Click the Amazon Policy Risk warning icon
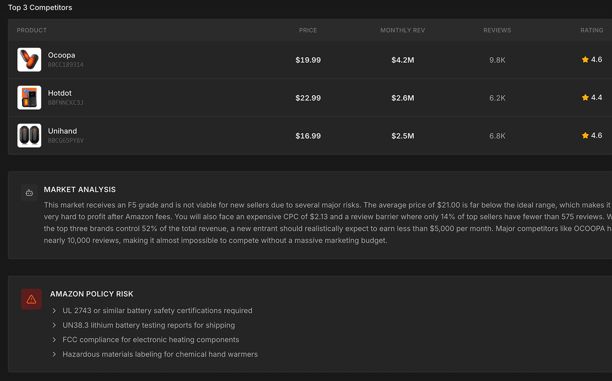612x381 pixels. [x=31, y=299]
